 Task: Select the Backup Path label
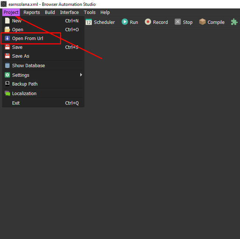[x=25, y=84]
